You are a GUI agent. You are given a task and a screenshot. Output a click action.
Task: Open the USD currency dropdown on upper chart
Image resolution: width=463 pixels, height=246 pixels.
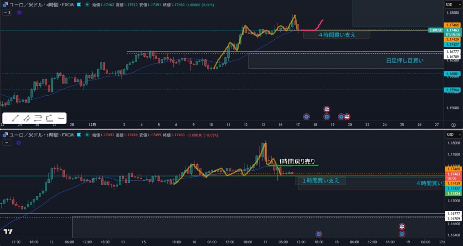click(449, 5)
